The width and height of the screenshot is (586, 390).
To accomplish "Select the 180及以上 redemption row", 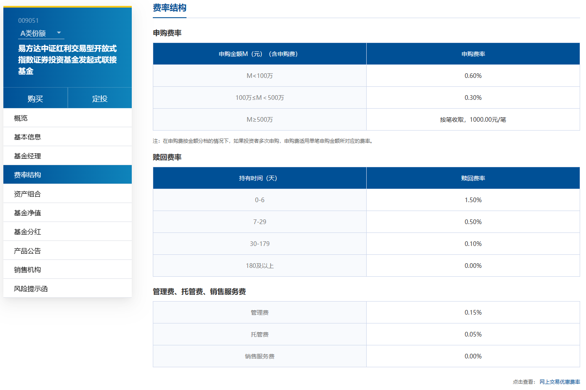I will tap(260, 265).
